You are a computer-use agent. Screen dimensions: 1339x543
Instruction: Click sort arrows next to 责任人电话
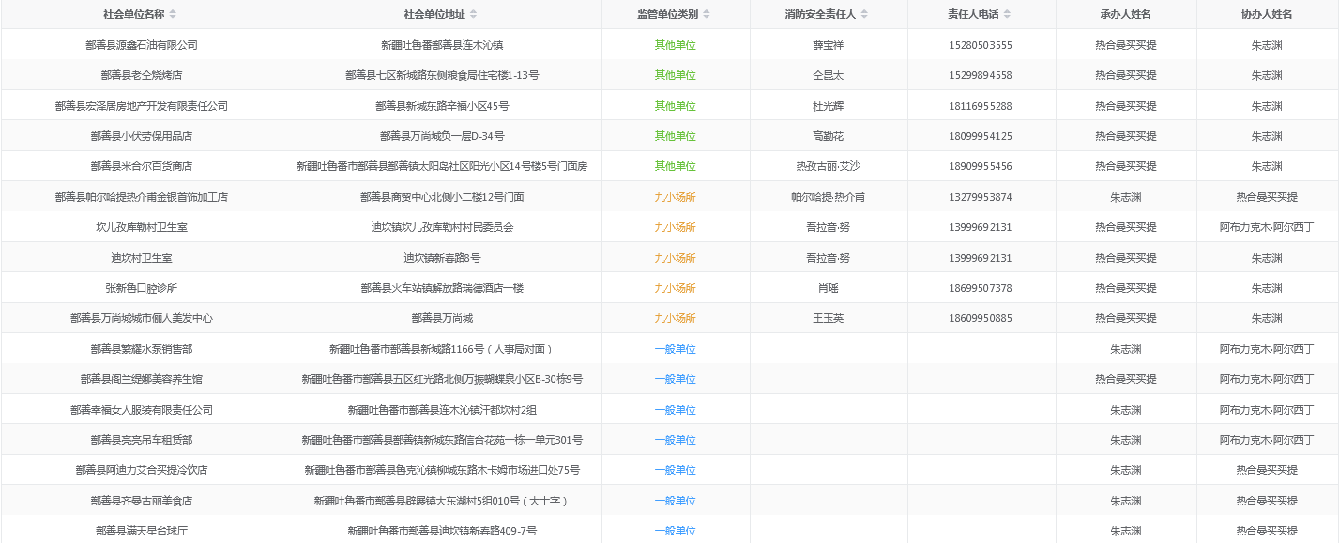pyautogui.click(x=1007, y=14)
